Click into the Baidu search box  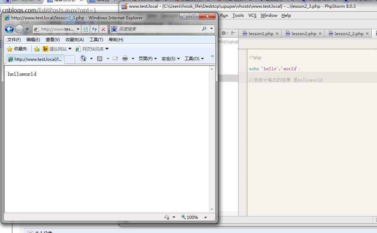[159, 29]
